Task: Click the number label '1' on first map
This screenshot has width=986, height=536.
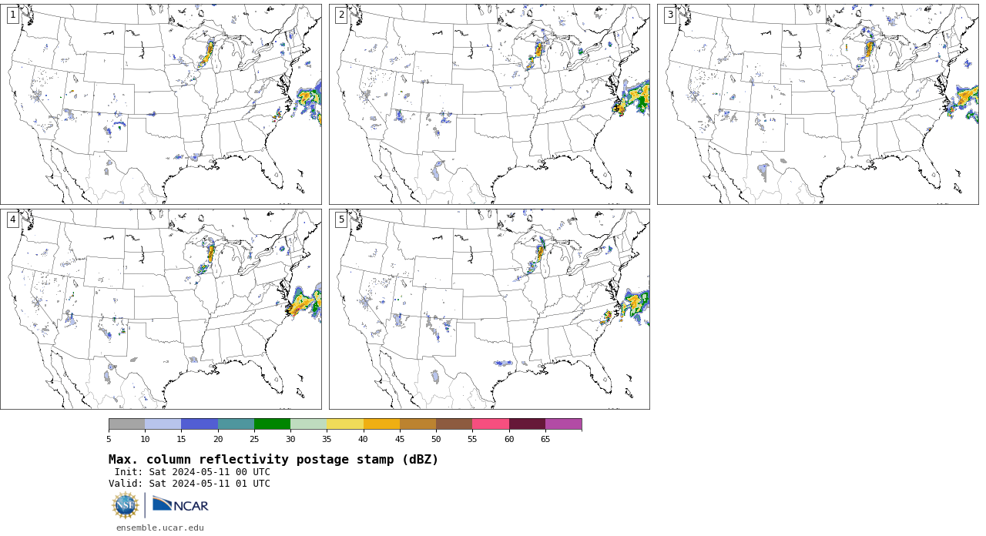Action: 13,15
